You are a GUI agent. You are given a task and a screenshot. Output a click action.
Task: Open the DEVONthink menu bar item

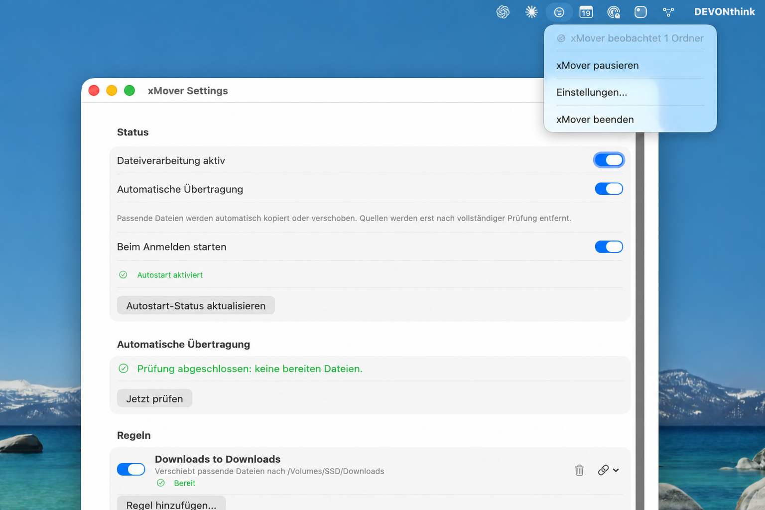(724, 12)
